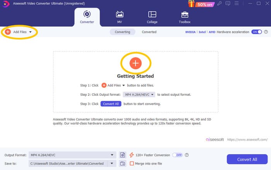Maximize the application window
This screenshot has width=271, height=170.
[259, 3]
